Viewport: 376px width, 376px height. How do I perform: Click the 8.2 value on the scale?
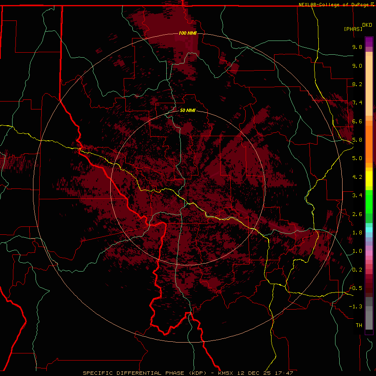(x=357, y=84)
